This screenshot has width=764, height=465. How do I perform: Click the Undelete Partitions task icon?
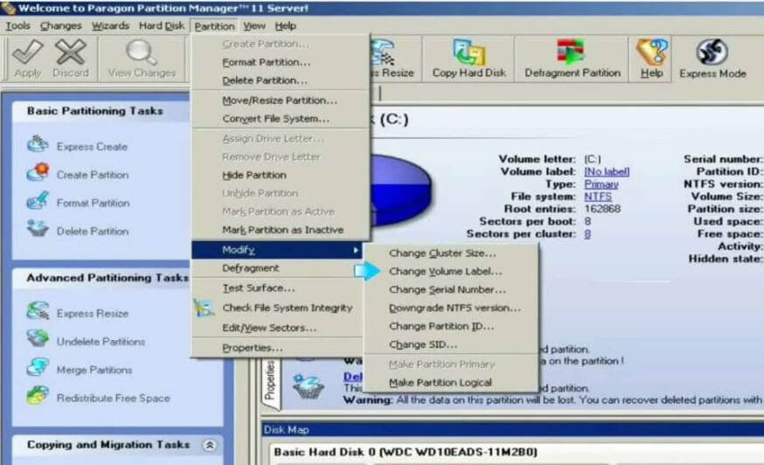pyautogui.click(x=38, y=339)
